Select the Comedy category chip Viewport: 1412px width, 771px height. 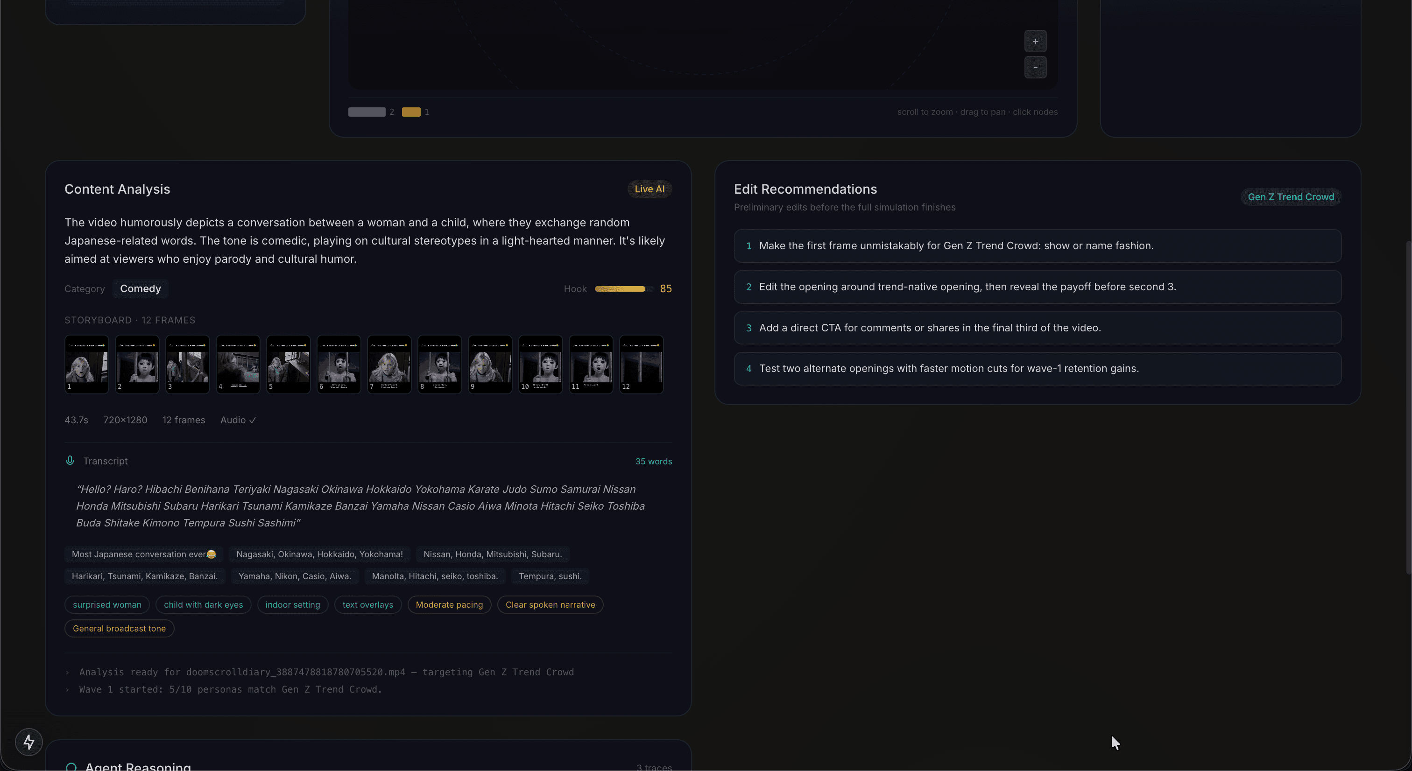pos(141,289)
